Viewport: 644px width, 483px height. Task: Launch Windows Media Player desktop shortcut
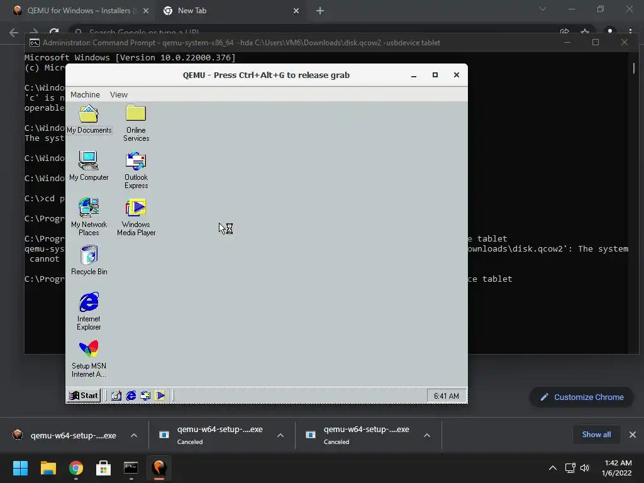136,217
